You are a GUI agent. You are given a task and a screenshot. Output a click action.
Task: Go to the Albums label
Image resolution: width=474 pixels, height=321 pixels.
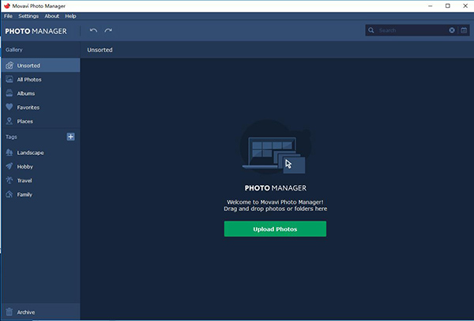pyautogui.click(x=26, y=93)
